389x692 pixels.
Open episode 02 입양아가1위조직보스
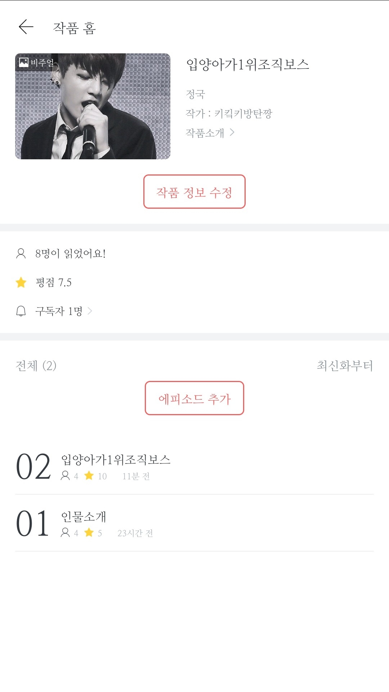point(116,460)
